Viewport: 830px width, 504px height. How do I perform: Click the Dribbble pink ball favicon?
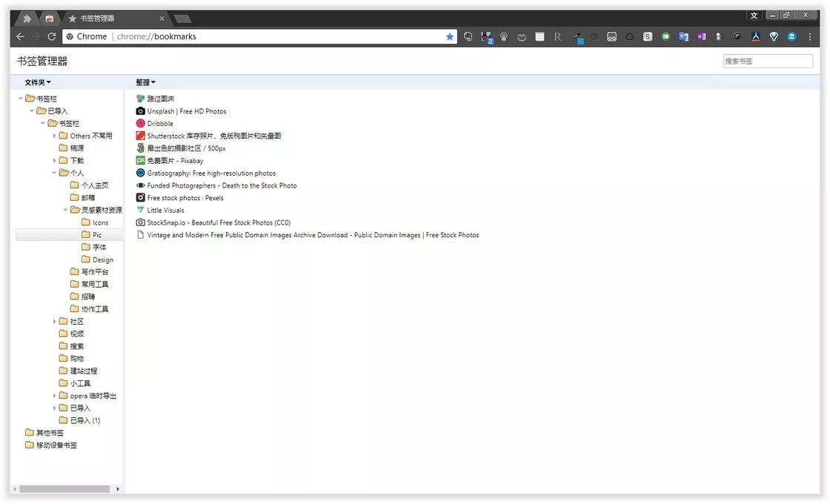pyautogui.click(x=140, y=123)
